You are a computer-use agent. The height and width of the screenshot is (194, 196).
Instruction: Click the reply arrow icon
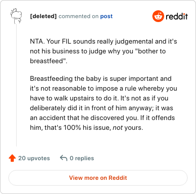(x=64, y=158)
